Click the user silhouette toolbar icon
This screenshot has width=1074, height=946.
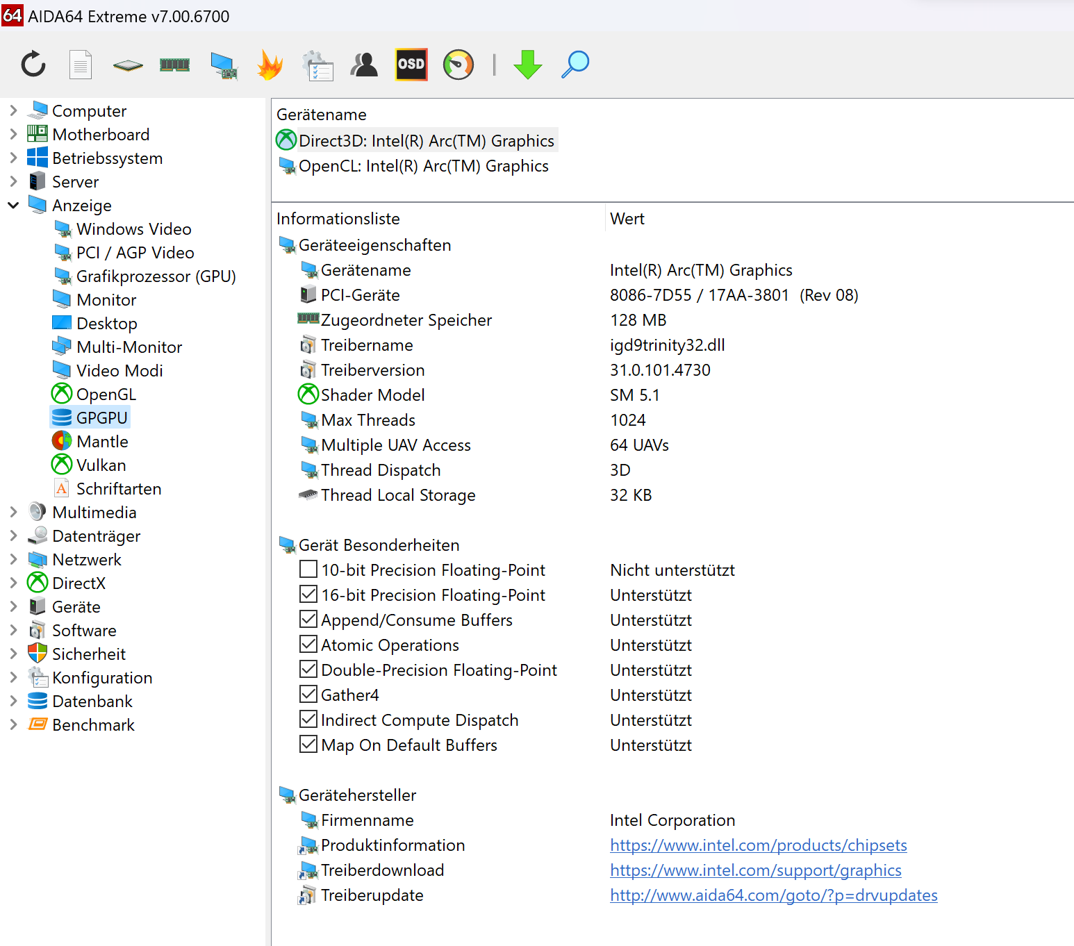[x=364, y=65]
